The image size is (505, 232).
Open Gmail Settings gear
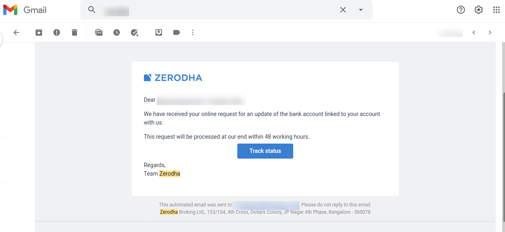[479, 10]
